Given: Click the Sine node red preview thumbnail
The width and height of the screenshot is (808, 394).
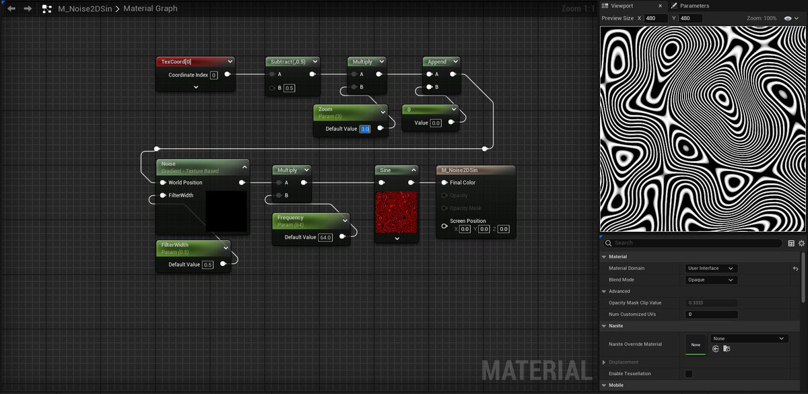Looking at the screenshot, I should pyautogui.click(x=397, y=212).
